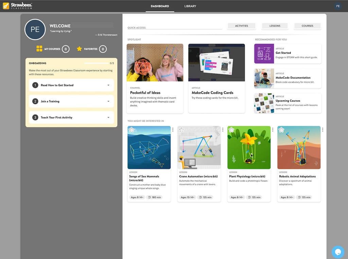Select the Dashboard tab
Screen dimensions: 348x259
click(160, 6)
